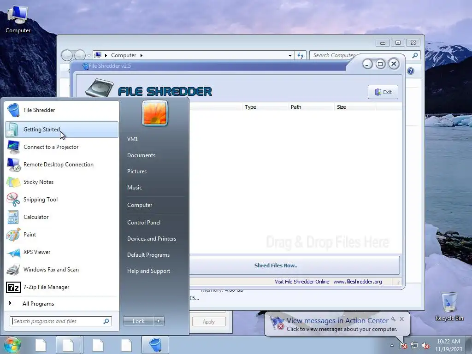Open File Shredder icon in Start menu
Viewport: 472px width, 354px height.
pyautogui.click(x=13, y=110)
